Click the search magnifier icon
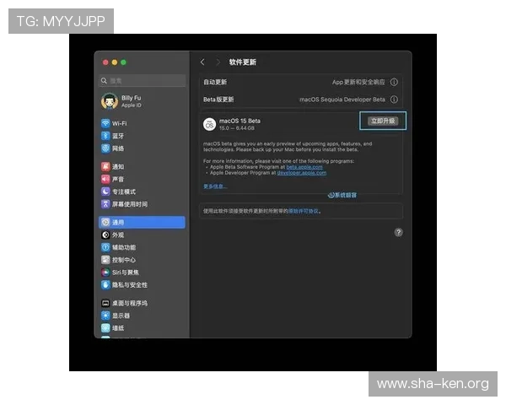506x405 pixels. [x=104, y=80]
